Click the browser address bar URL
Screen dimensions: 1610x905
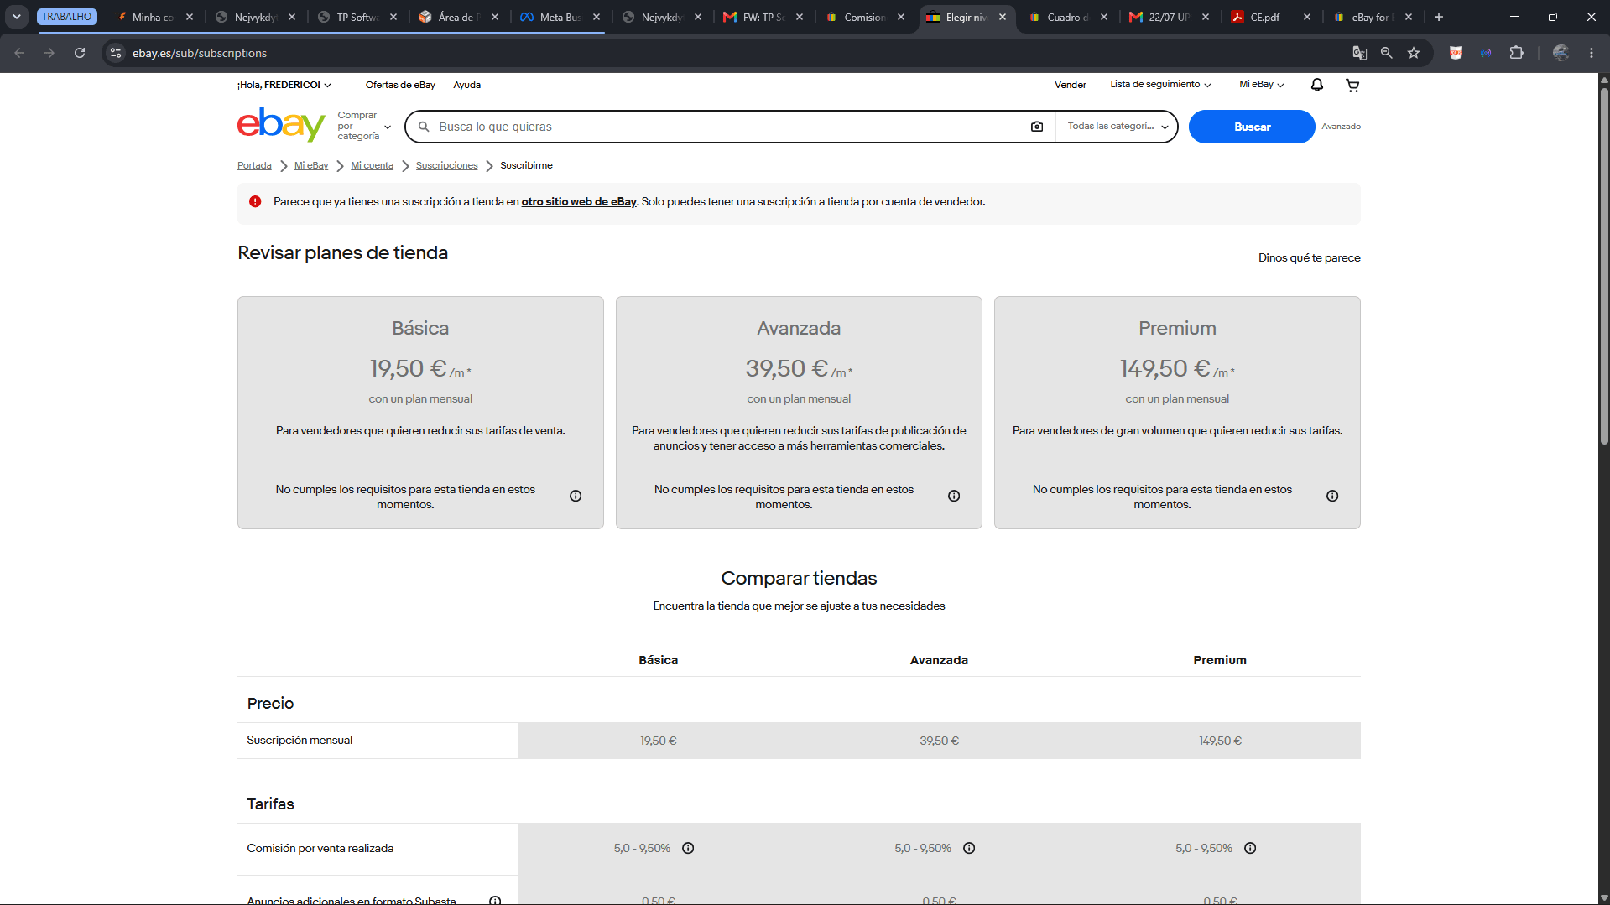pyautogui.click(x=200, y=53)
